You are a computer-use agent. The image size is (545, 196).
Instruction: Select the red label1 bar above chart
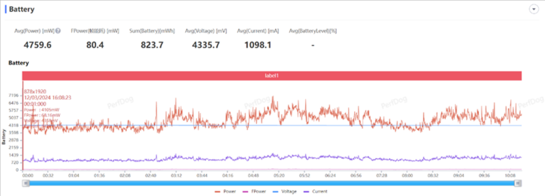point(272,76)
